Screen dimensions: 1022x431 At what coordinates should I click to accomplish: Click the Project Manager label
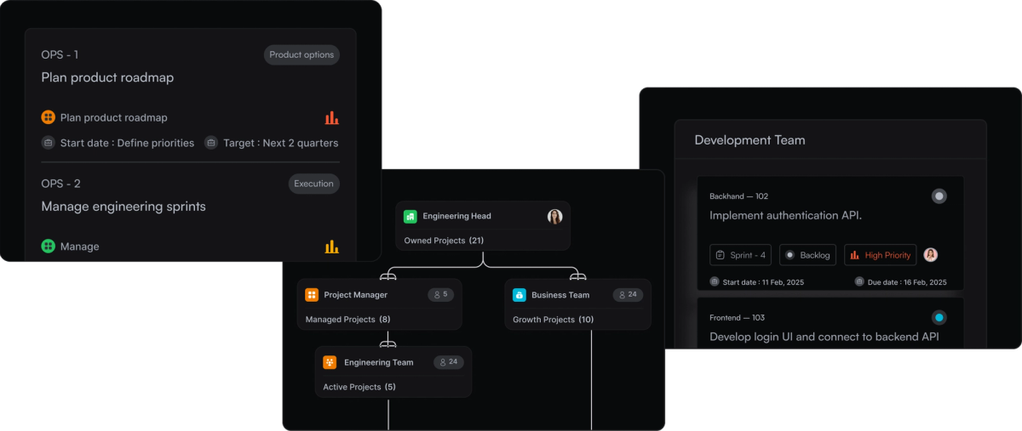pyautogui.click(x=355, y=295)
